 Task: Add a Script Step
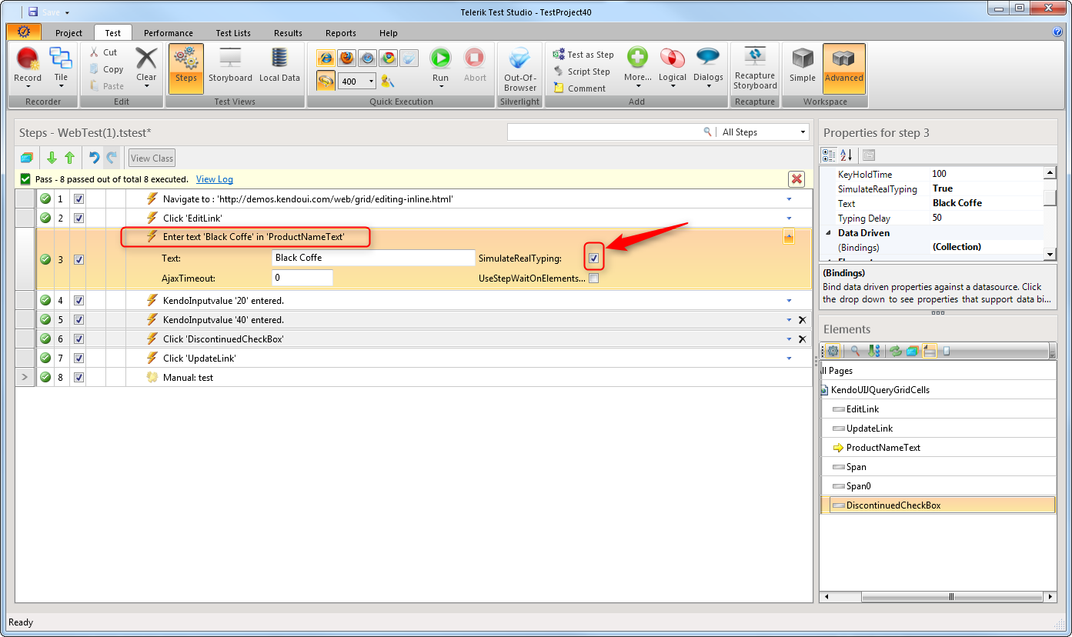(x=581, y=72)
